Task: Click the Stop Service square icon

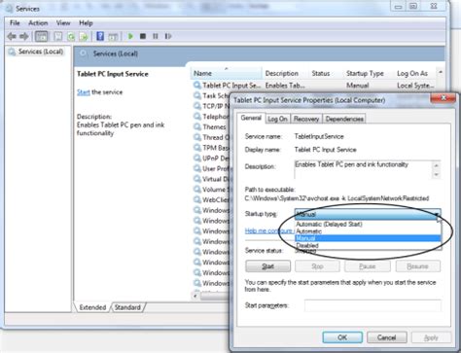Action: coord(143,36)
